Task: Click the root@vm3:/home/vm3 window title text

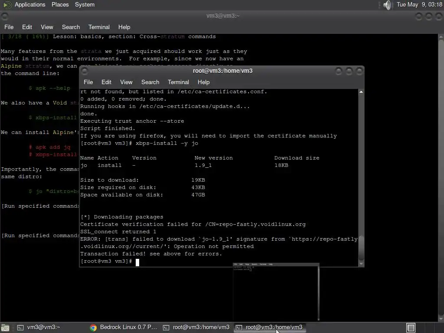Action: [222, 71]
